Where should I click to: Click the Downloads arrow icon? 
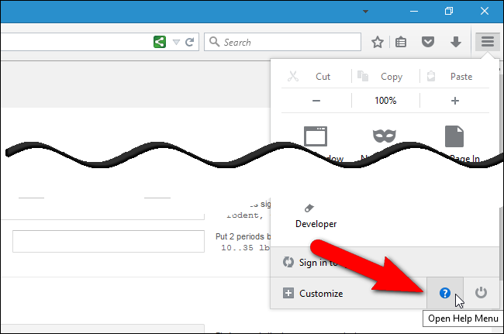coord(456,42)
